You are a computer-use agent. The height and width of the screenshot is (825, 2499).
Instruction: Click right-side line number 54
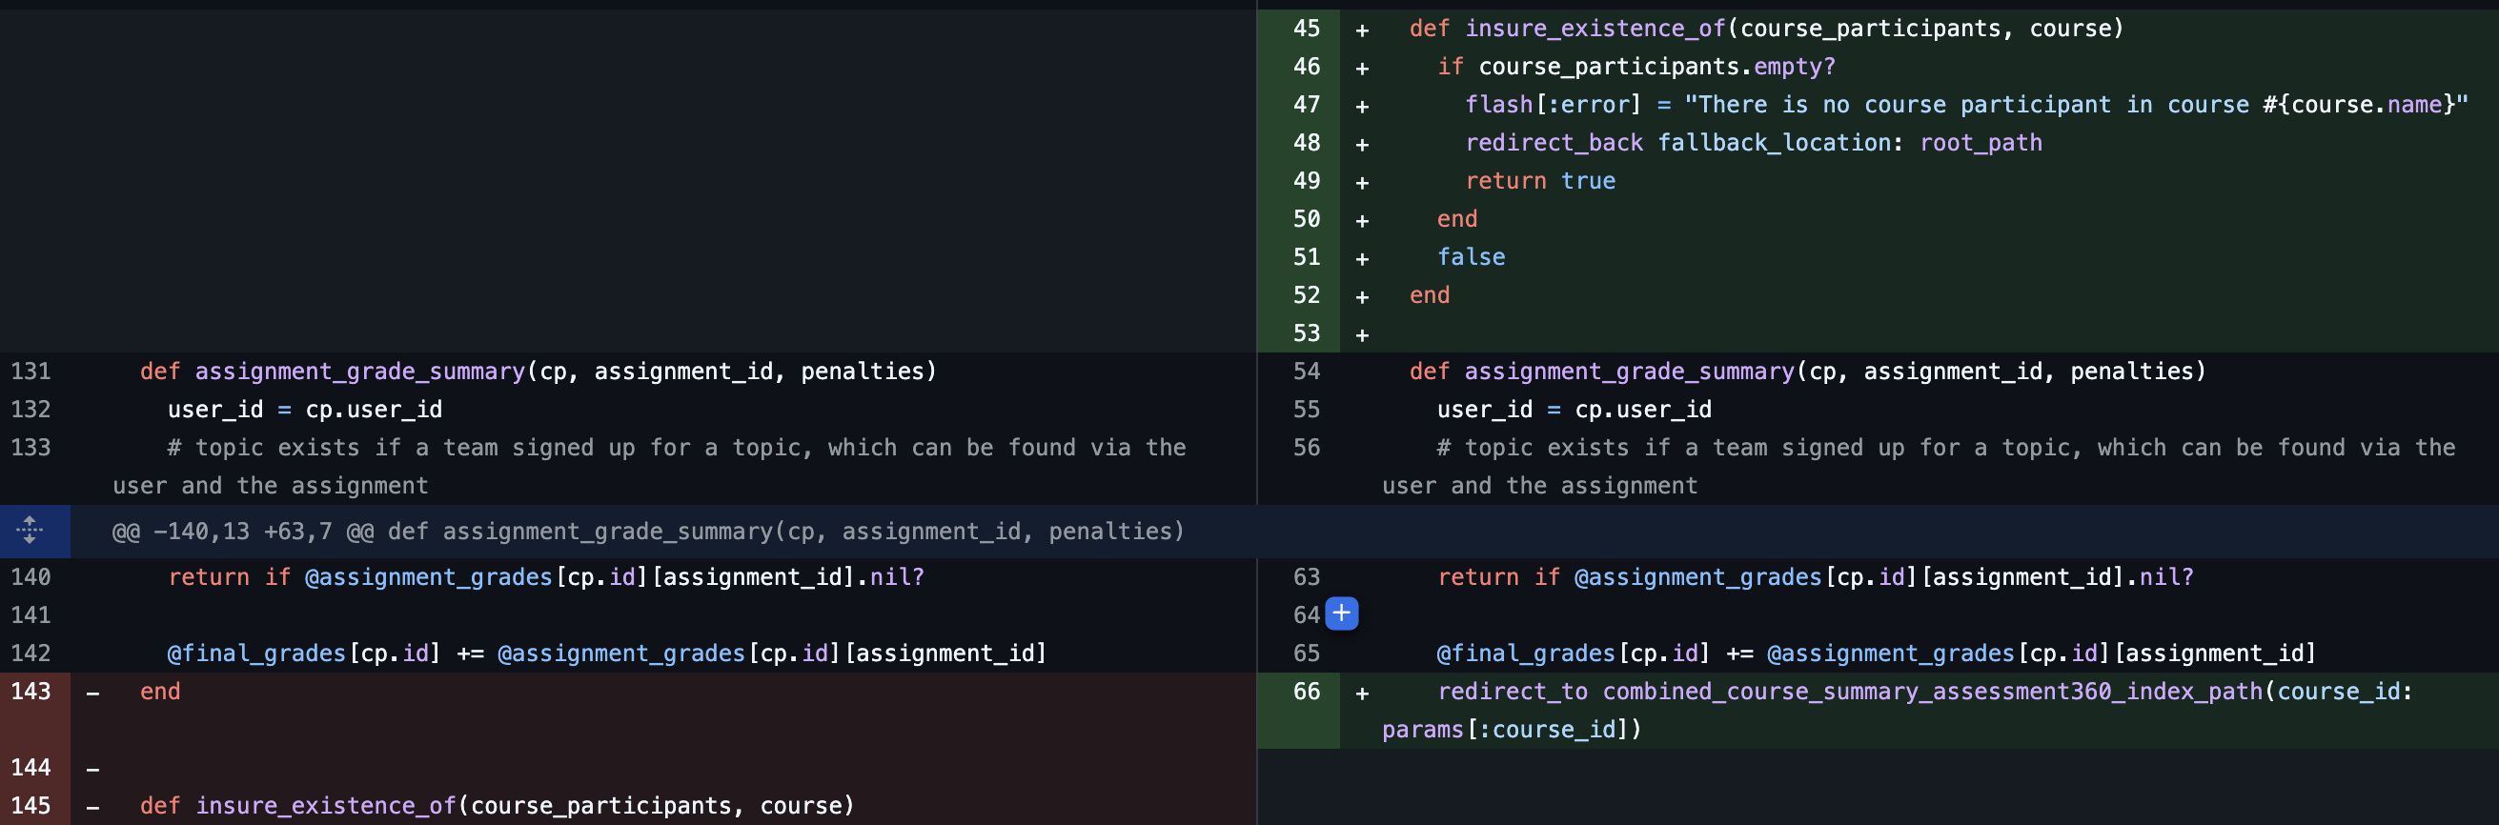[x=1306, y=372]
